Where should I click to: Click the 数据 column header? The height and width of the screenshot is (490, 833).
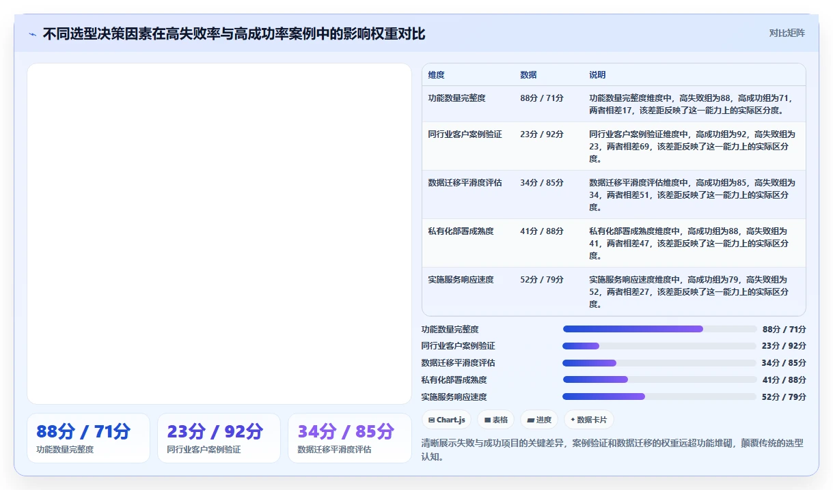click(x=528, y=75)
